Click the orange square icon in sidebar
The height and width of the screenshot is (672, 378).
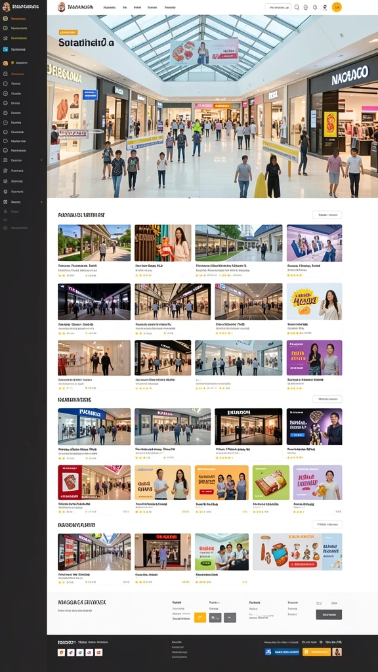tap(5, 63)
